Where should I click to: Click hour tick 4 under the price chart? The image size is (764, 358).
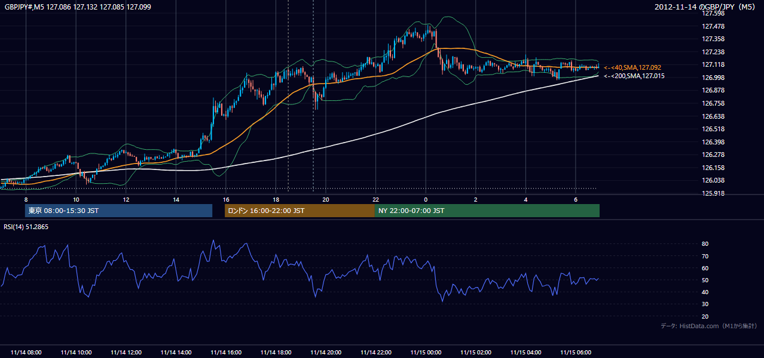[x=525, y=199]
